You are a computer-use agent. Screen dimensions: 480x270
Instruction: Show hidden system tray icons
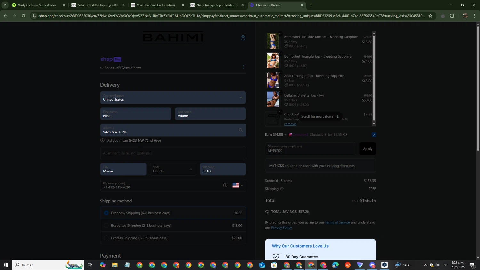pos(425,265)
